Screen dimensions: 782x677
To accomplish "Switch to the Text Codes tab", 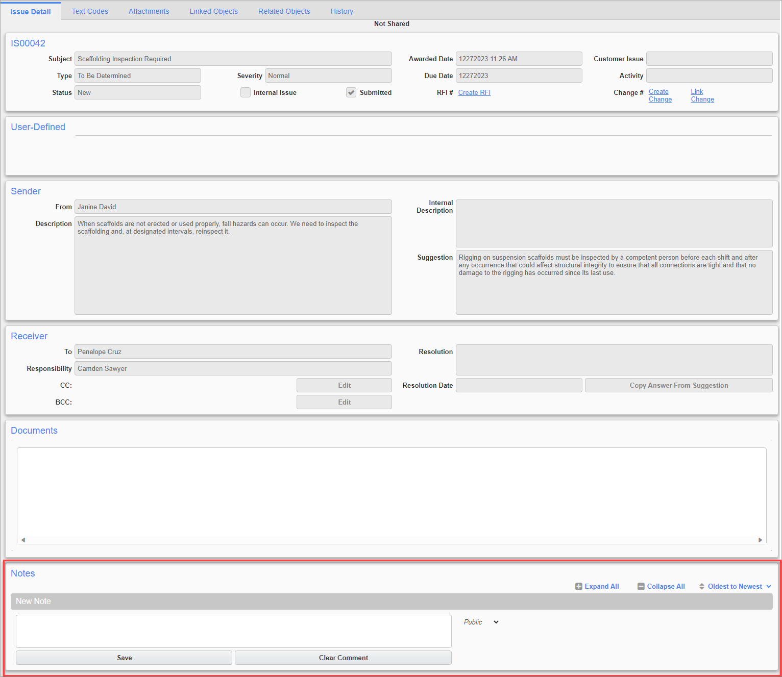I will click(90, 11).
